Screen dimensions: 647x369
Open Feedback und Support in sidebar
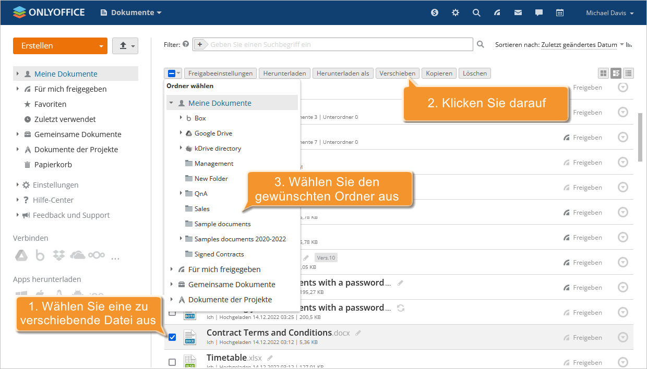71,215
